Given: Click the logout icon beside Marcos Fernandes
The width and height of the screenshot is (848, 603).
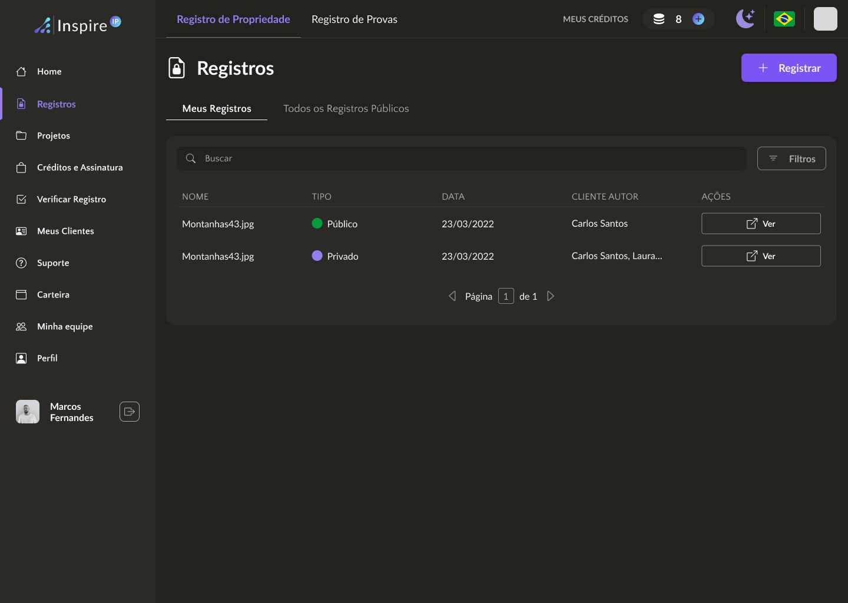Looking at the screenshot, I should (130, 412).
